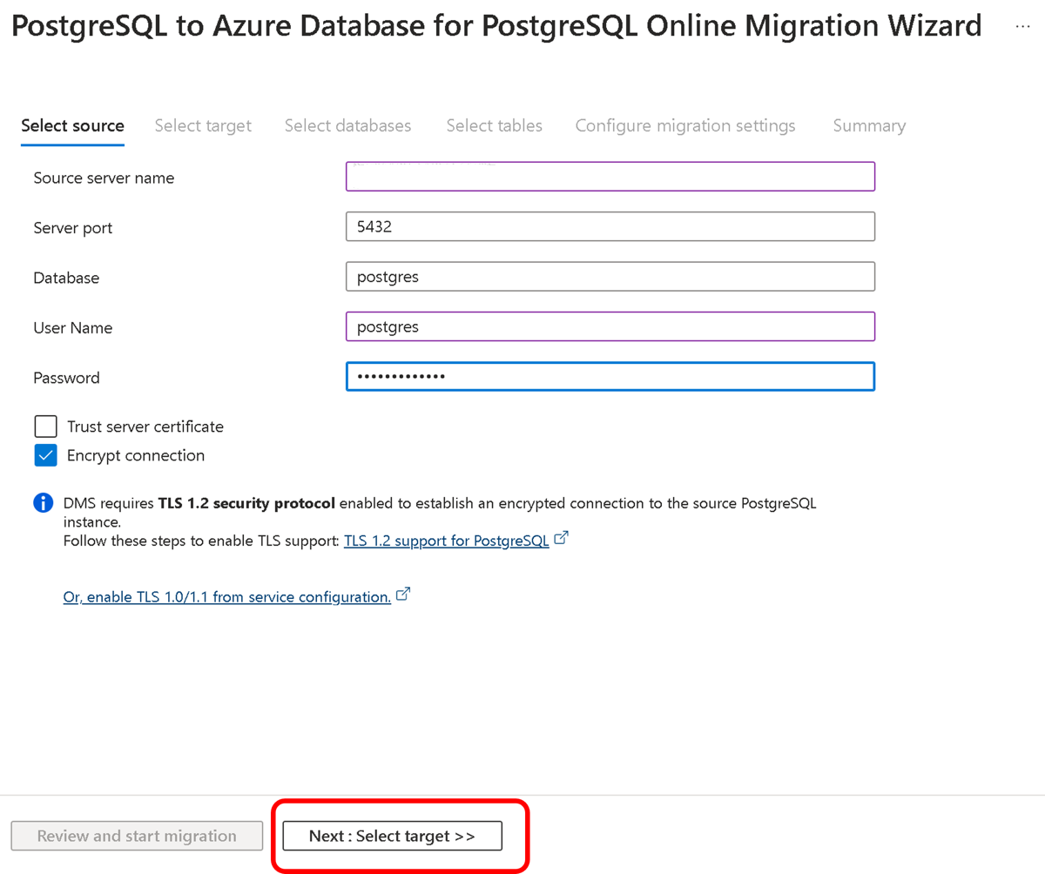Image resolution: width=1045 pixels, height=874 pixels.
Task: Open TLS 1.2 support for PostgreSQL link
Action: (447, 541)
